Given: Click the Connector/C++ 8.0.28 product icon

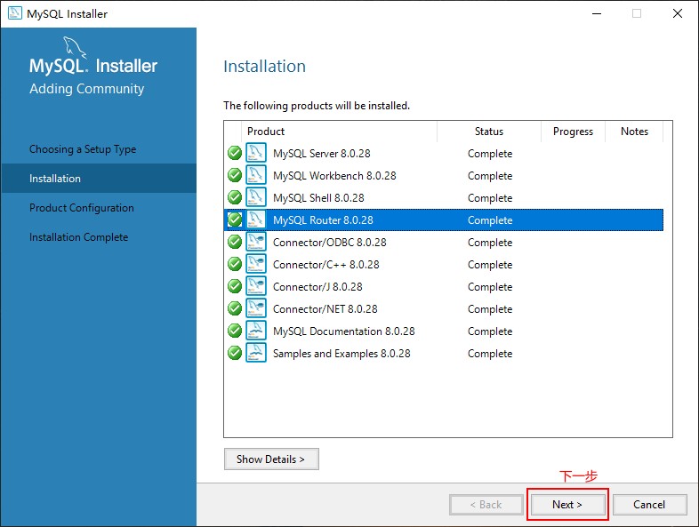Looking at the screenshot, I should click(x=256, y=264).
